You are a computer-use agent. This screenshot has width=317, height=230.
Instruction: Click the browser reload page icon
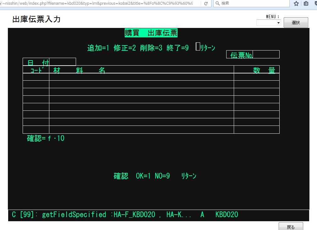(206, 3)
